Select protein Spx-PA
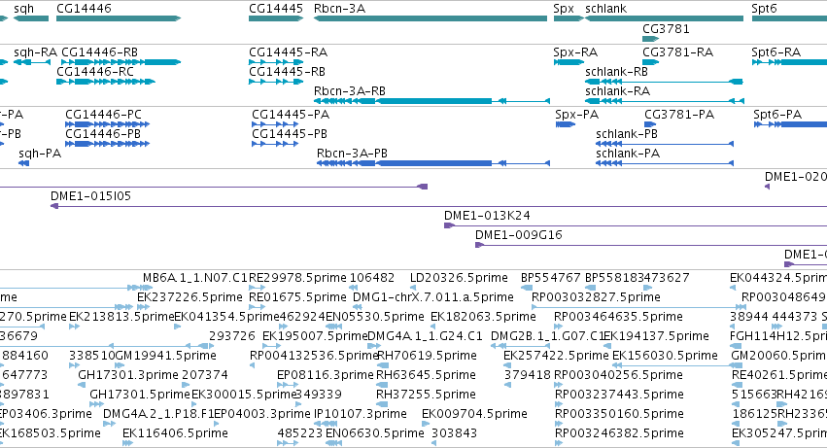 [577, 115]
